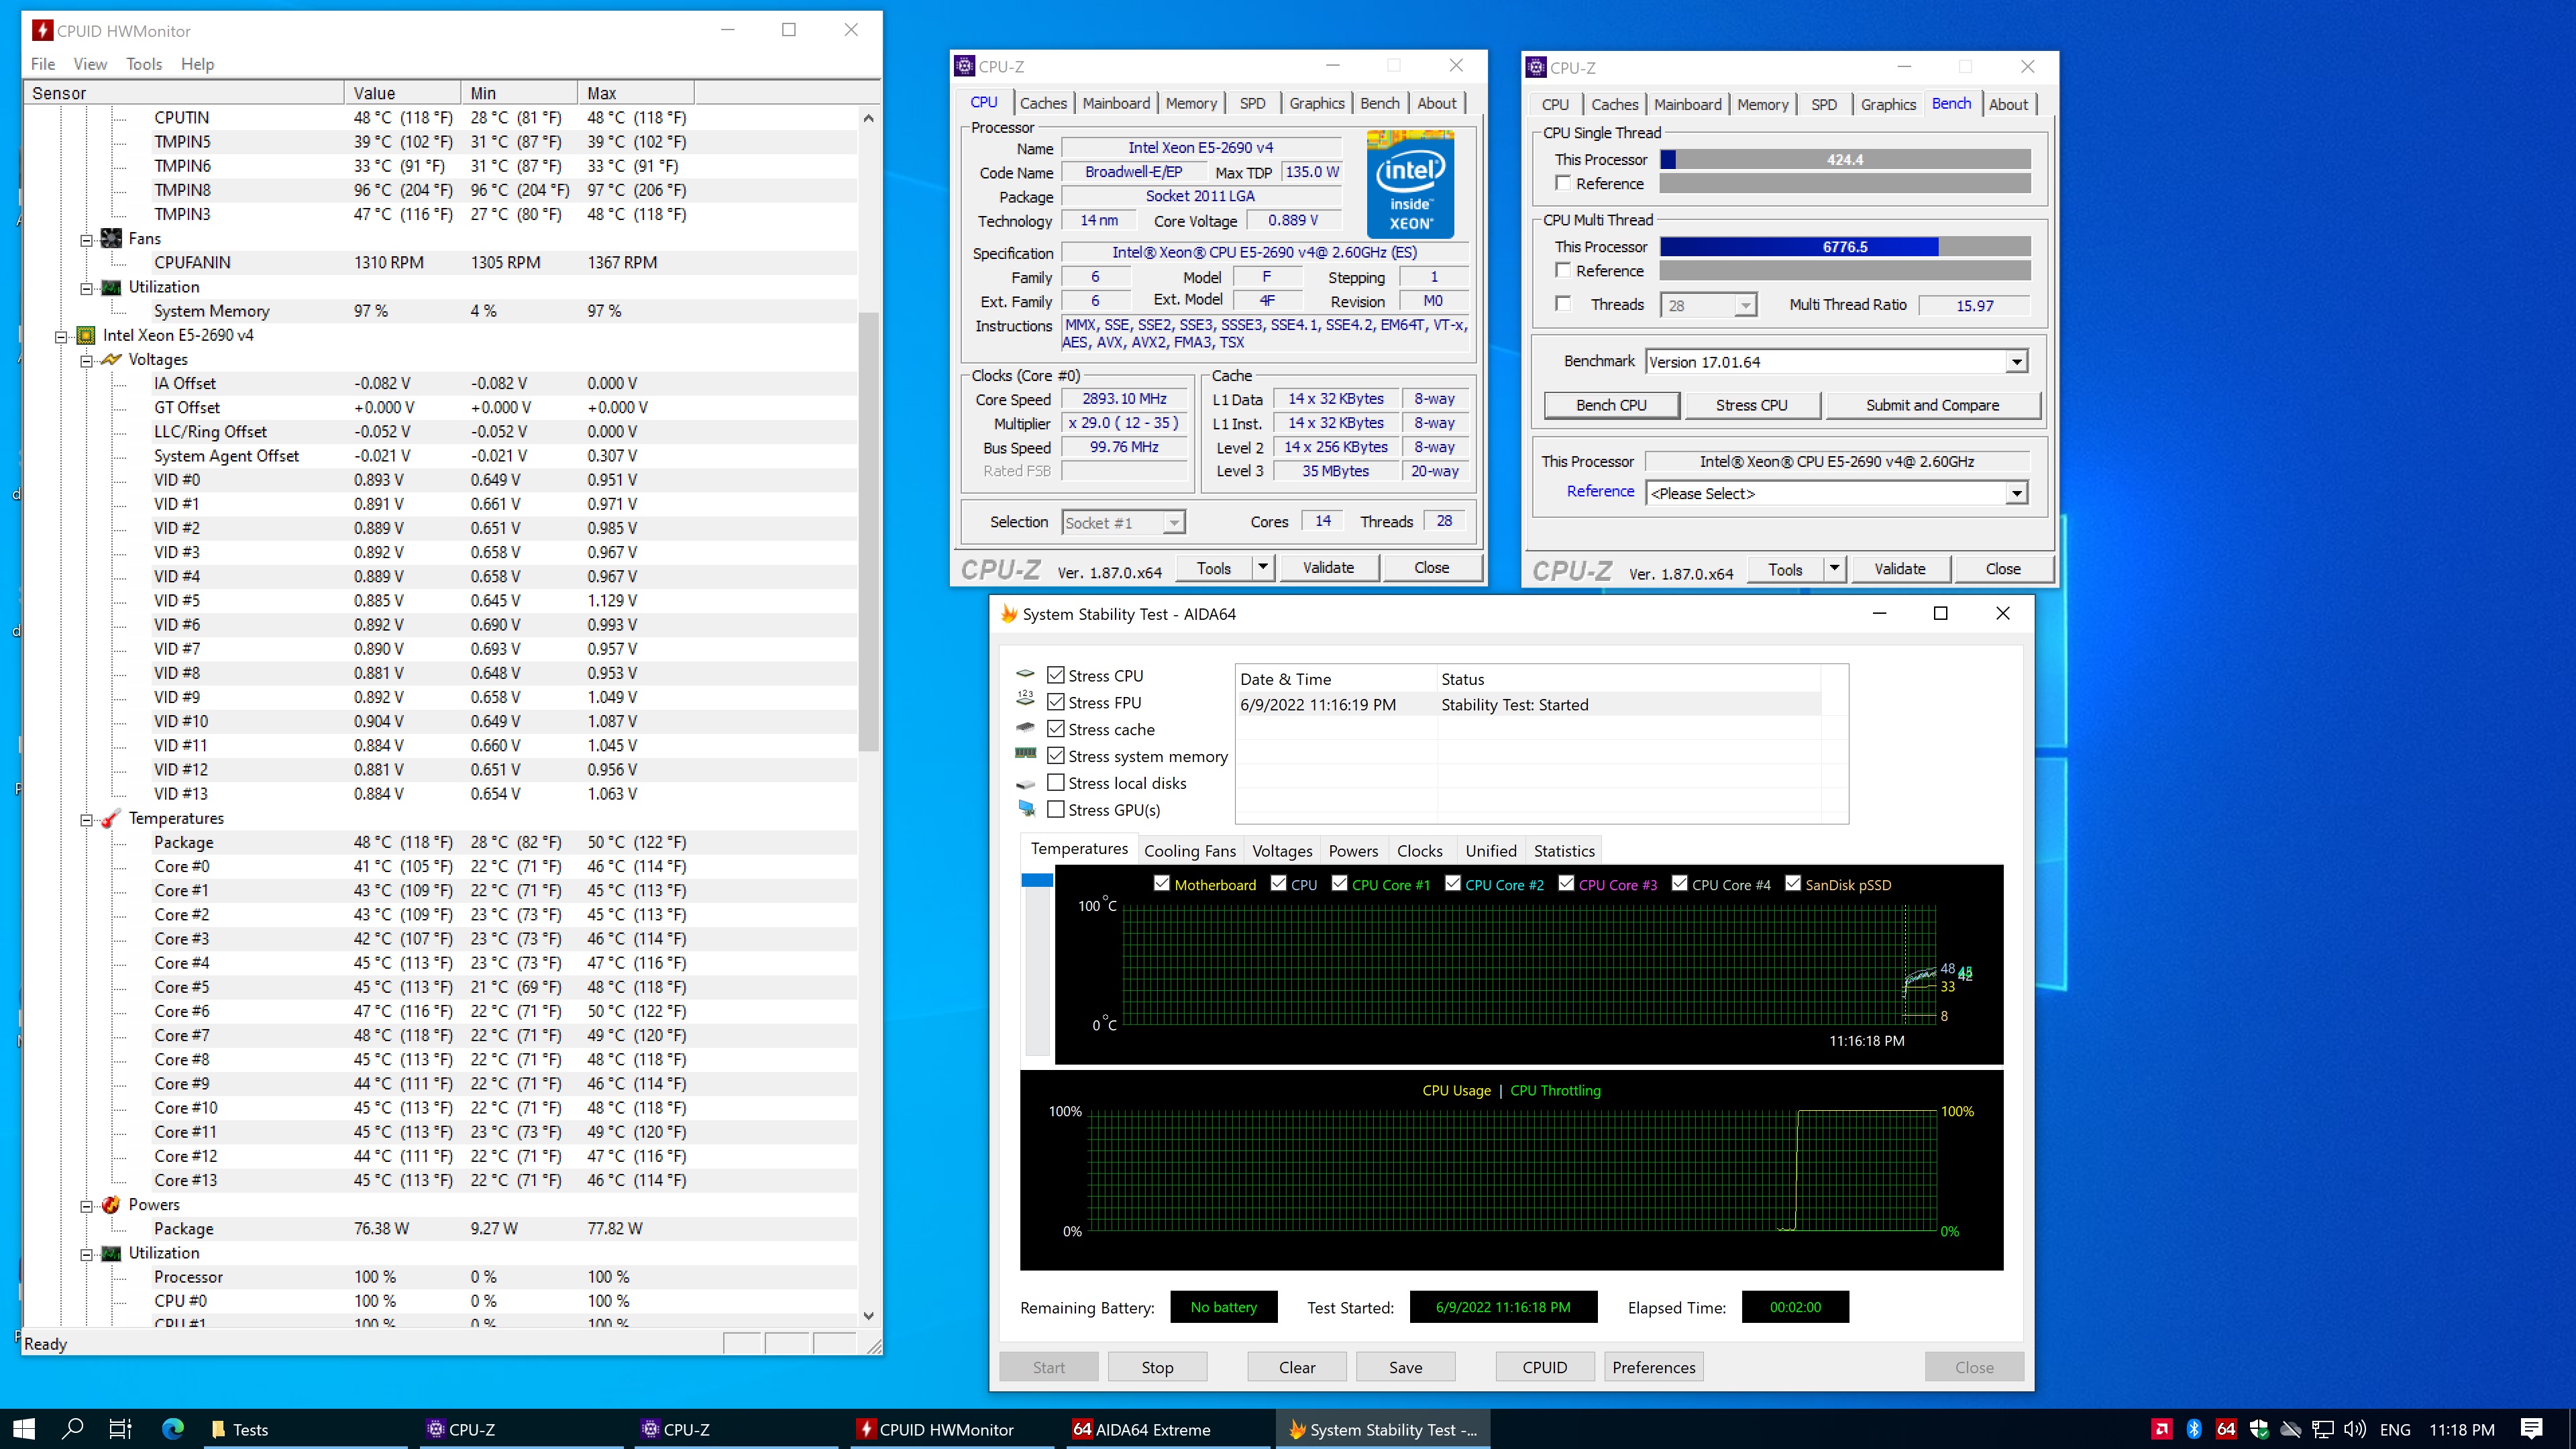The height and width of the screenshot is (1449, 2576).
Task: Open the Benchmark version dropdown
Action: [2016, 362]
